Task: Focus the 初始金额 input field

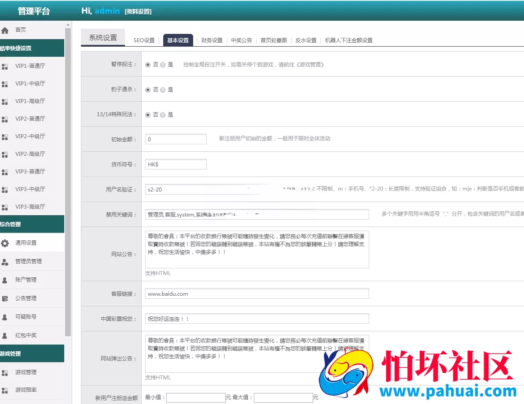Action: [x=176, y=139]
